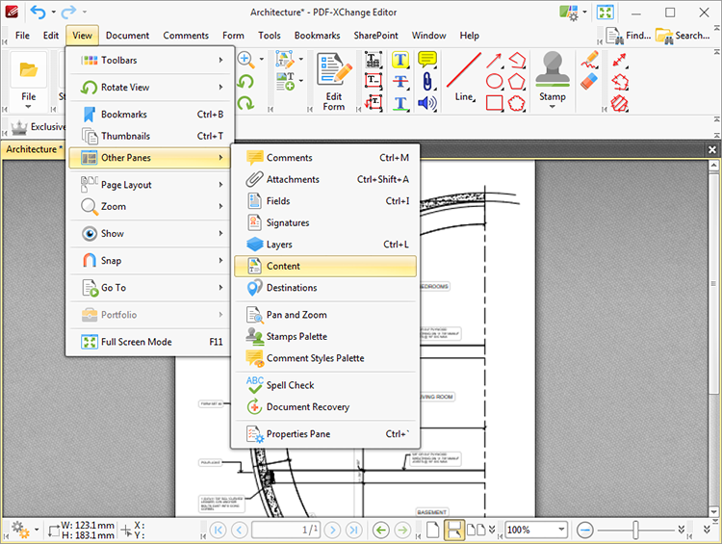The width and height of the screenshot is (722, 544).
Task: Open the Stamp tool
Action: [553, 80]
